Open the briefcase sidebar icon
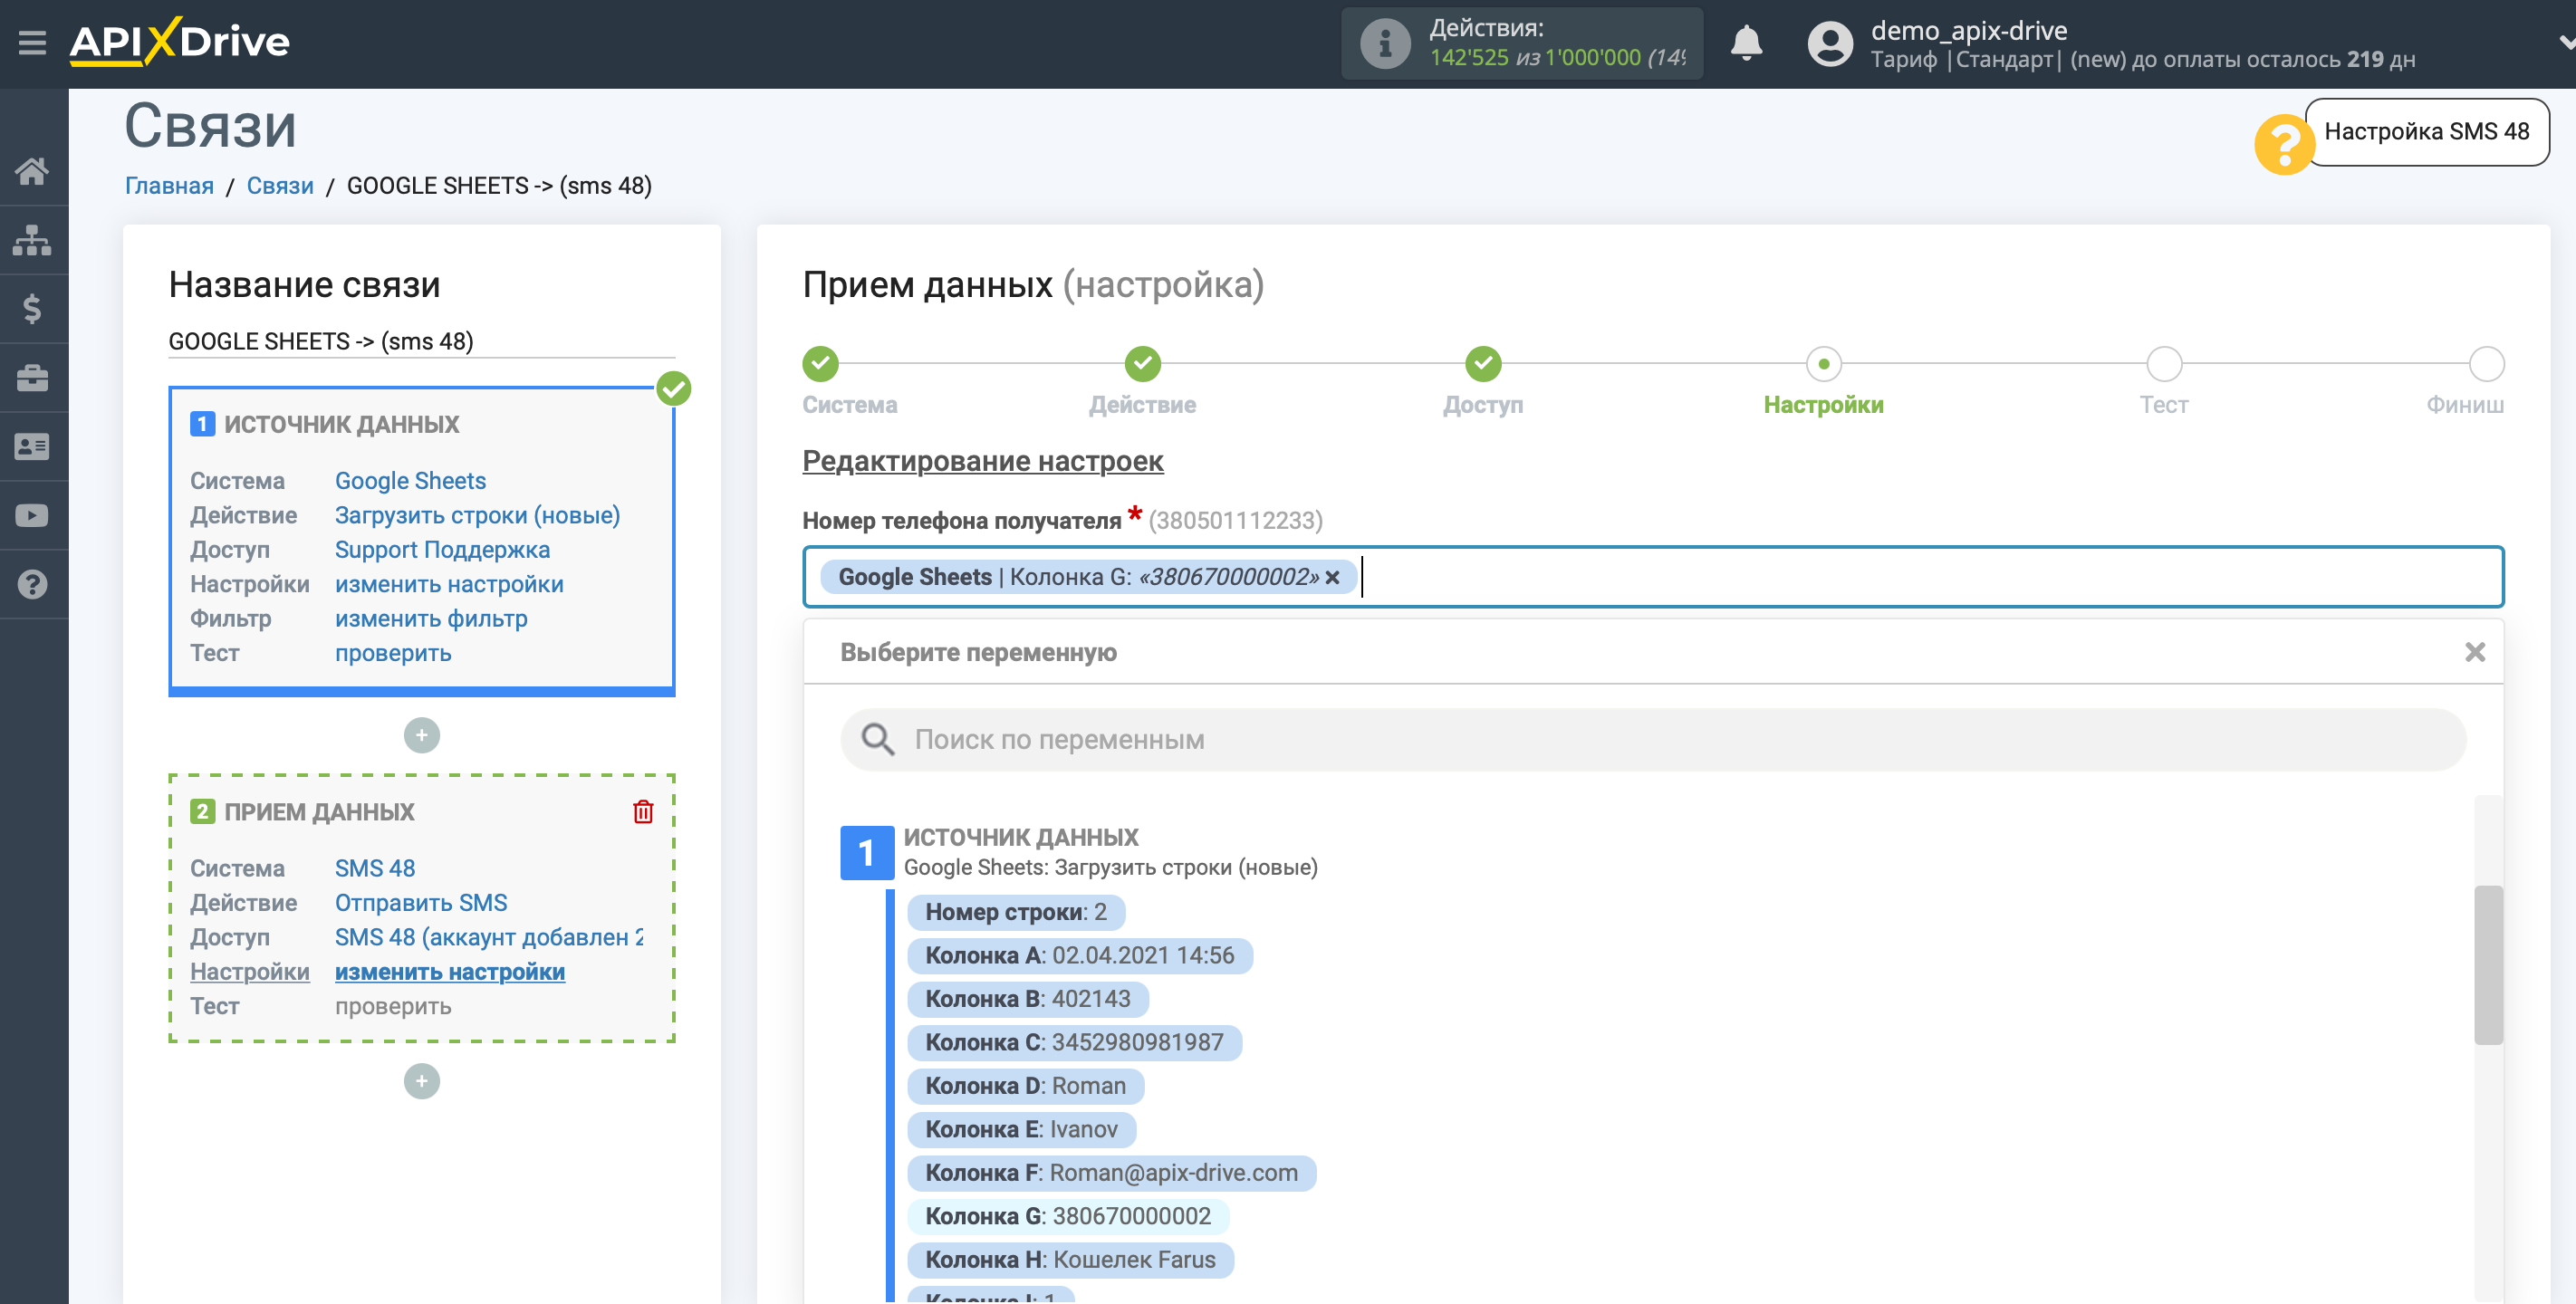This screenshot has height=1304, width=2576. 32,378
